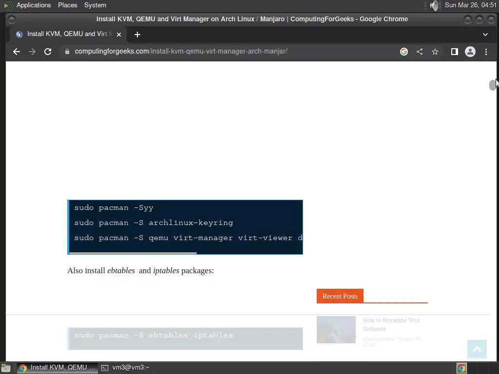The height and width of the screenshot is (374, 499).
Task: Open the Google icon in address bar
Action: coord(404,52)
